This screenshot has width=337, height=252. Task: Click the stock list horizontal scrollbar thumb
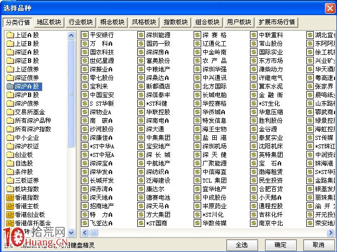pos(94,232)
